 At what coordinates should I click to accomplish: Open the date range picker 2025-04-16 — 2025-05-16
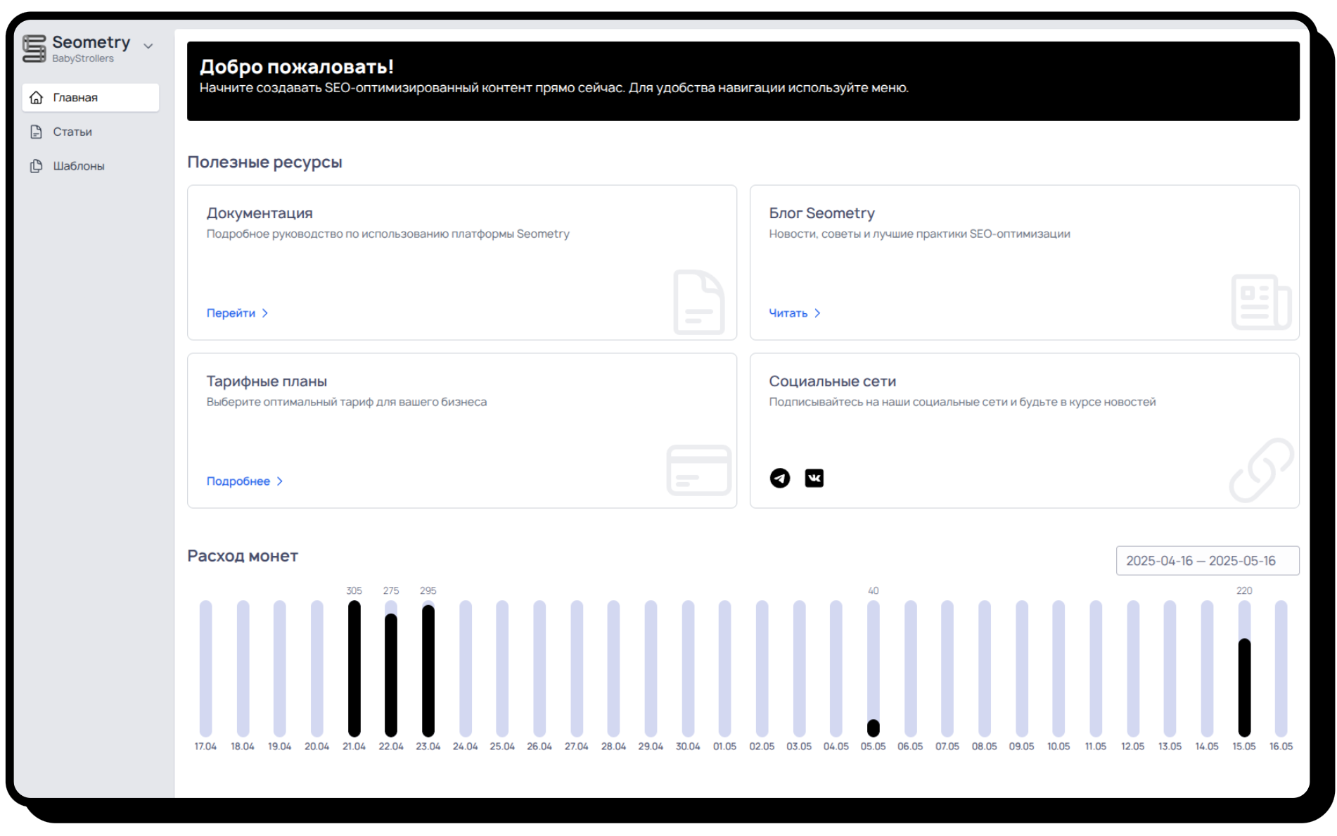1207,561
